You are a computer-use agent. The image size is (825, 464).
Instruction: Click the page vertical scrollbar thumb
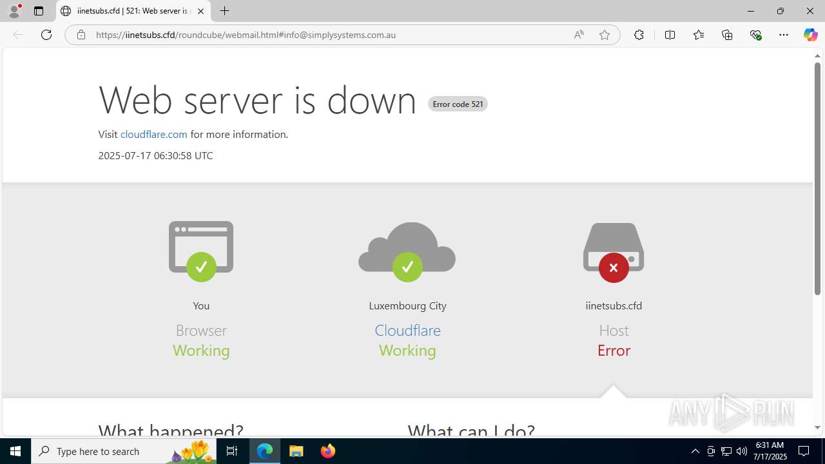click(x=817, y=179)
